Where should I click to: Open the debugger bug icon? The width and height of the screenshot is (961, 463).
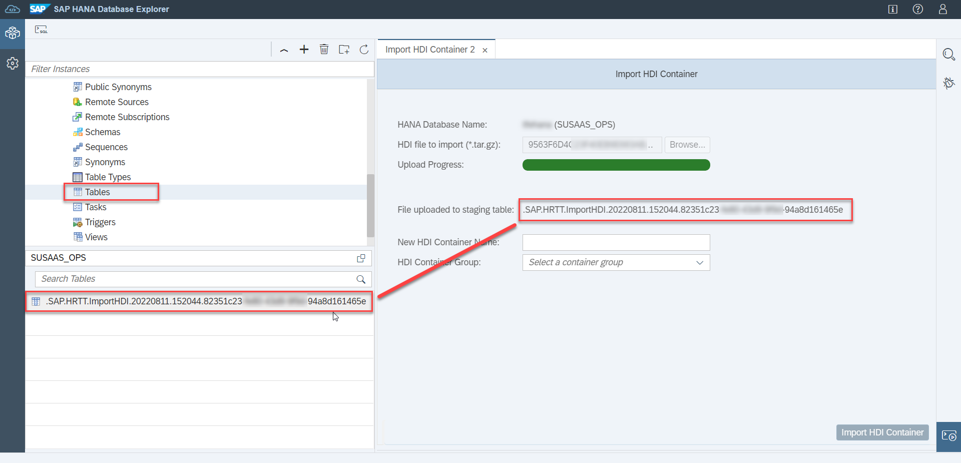(x=948, y=83)
